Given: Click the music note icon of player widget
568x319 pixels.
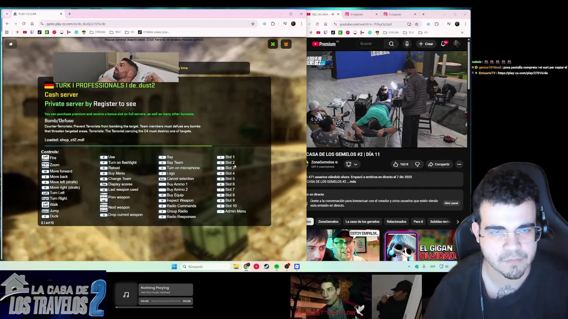Looking at the screenshot, I should tap(126, 295).
